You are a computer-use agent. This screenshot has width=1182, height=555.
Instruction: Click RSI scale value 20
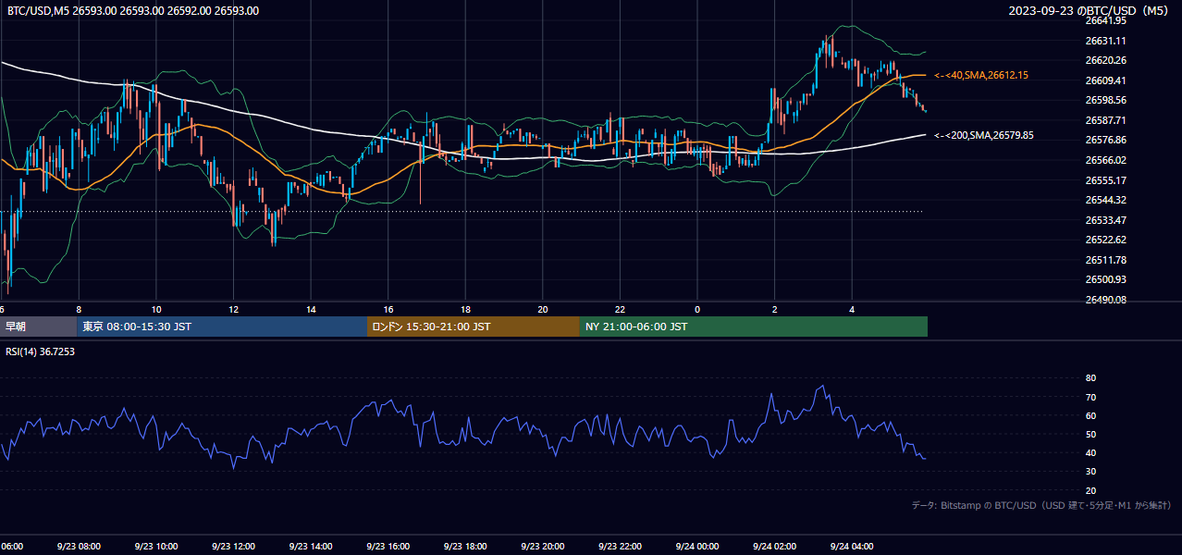tap(1090, 490)
